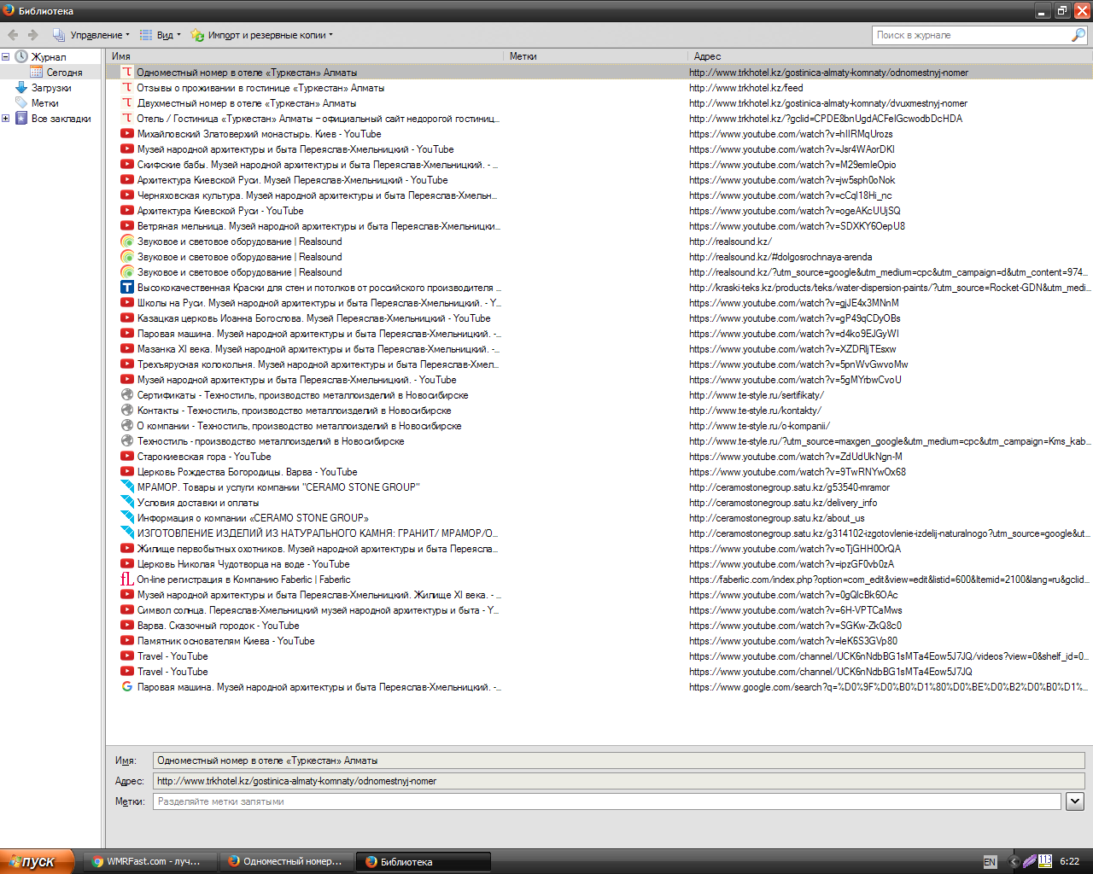Click icon of МРАМОР. Товары и услуги row

coord(127,487)
